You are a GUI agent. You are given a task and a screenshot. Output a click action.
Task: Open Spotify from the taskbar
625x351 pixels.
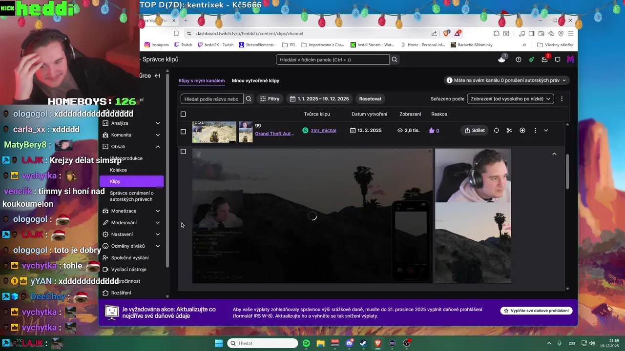[306, 343]
